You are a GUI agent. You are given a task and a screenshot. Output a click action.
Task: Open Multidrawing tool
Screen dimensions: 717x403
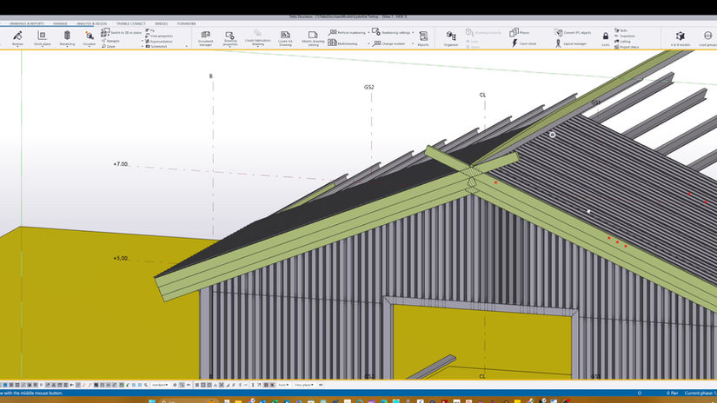[343, 43]
